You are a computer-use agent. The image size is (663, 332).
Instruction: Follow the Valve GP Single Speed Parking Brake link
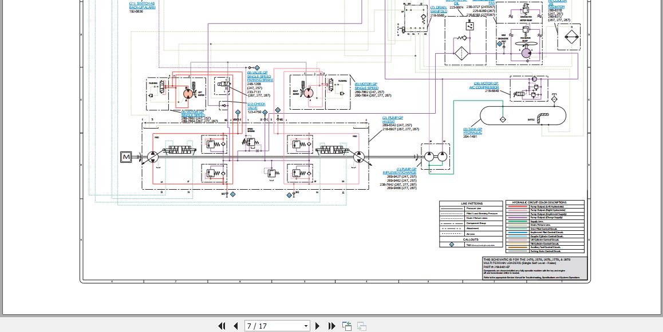pos(260,77)
